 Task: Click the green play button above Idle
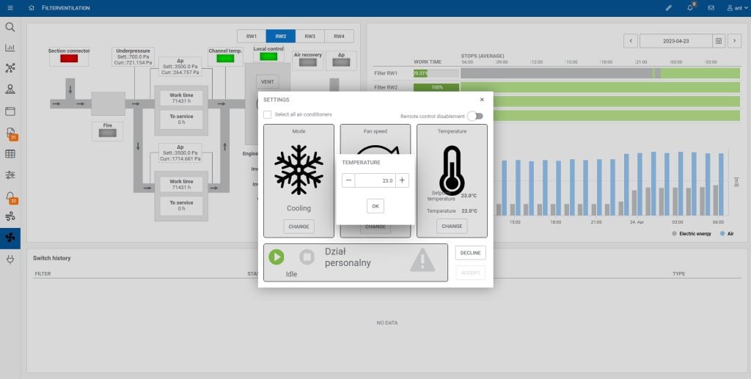(x=276, y=257)
